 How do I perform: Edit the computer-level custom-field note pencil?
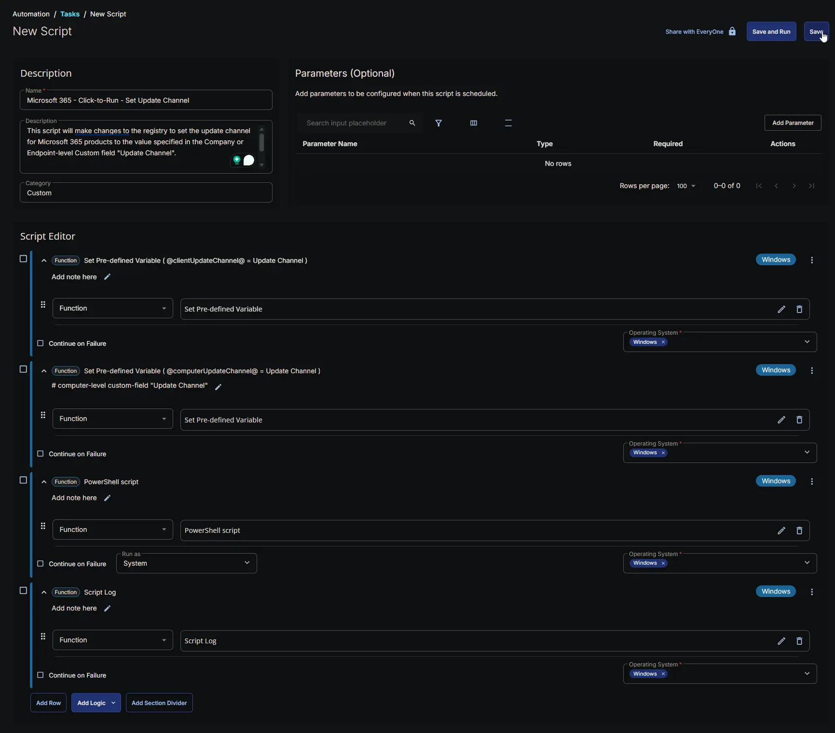218,387
